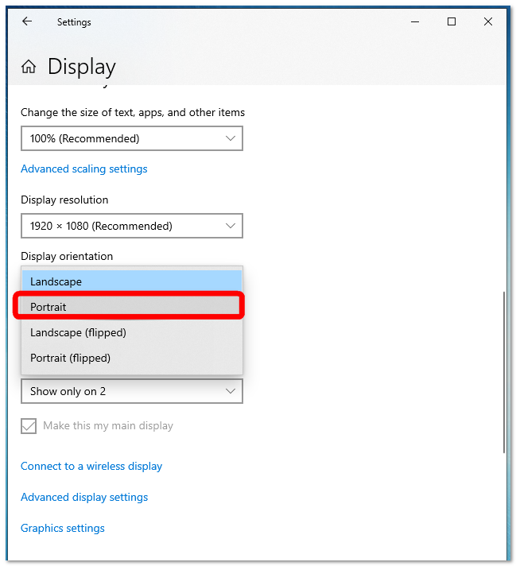Choose Portrait from orientation list
The width and height of the screenshot is (516, 566).
click(x=132, y=307)
